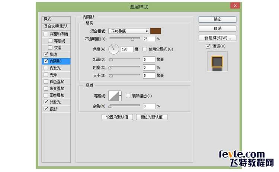Screen dimensions: 279x172
Task: Toggle 使用全局光(G) checkbox
Action: point(145,49)
